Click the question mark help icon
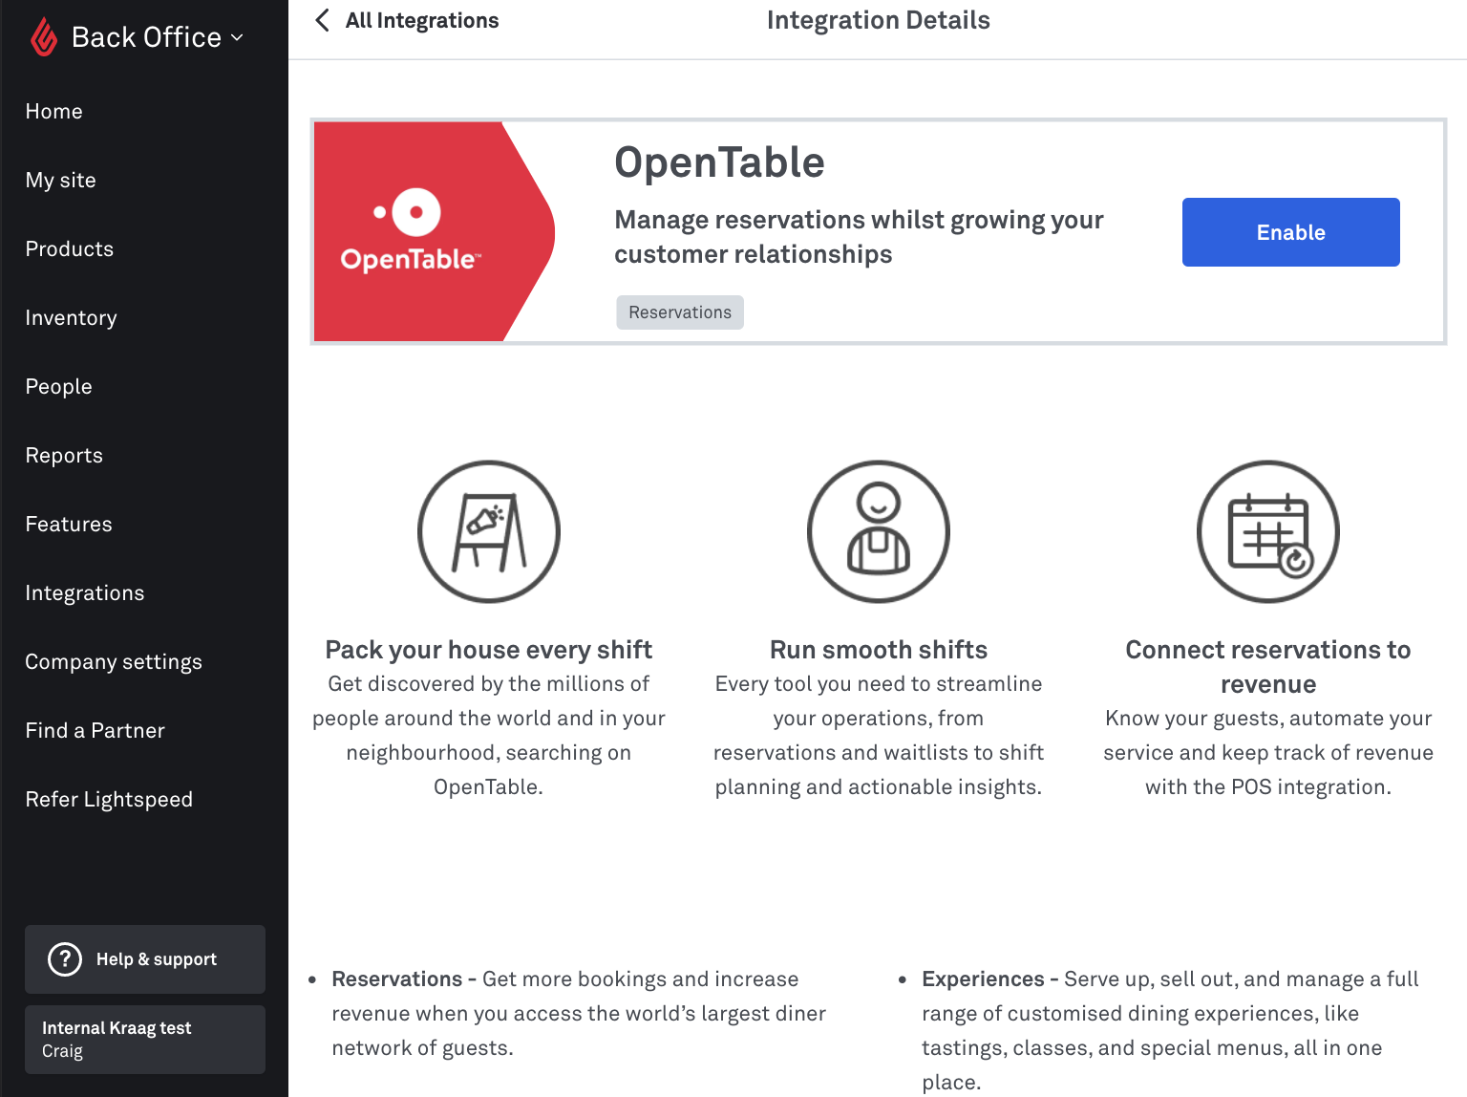 coord(65,959)
